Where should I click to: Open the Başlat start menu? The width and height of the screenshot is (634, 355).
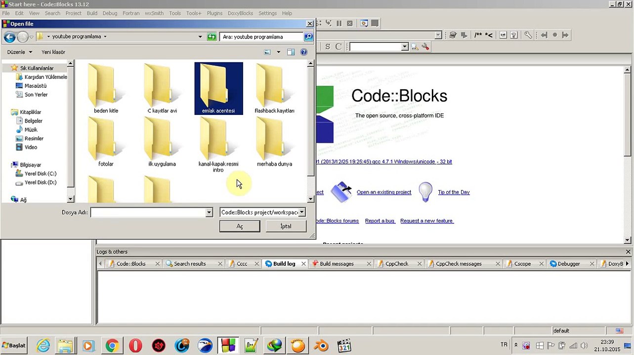pyautogui.click(x=14, y=345)
